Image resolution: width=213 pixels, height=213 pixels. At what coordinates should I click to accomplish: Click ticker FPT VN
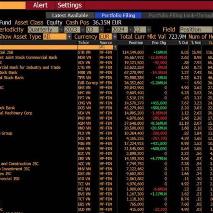pyautogui.click(x=84, y=98)
